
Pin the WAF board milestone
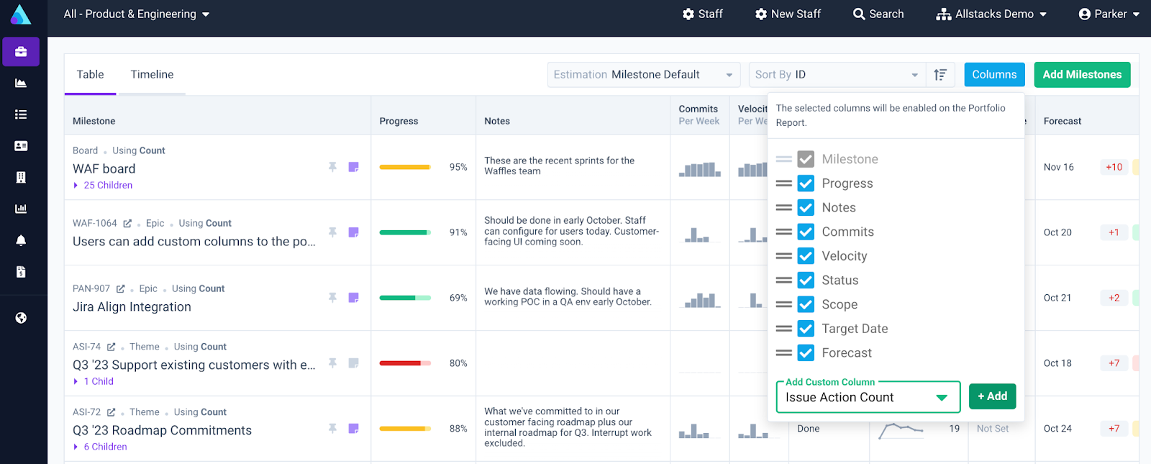332,167
